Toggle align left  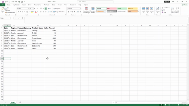click(41, 12)
